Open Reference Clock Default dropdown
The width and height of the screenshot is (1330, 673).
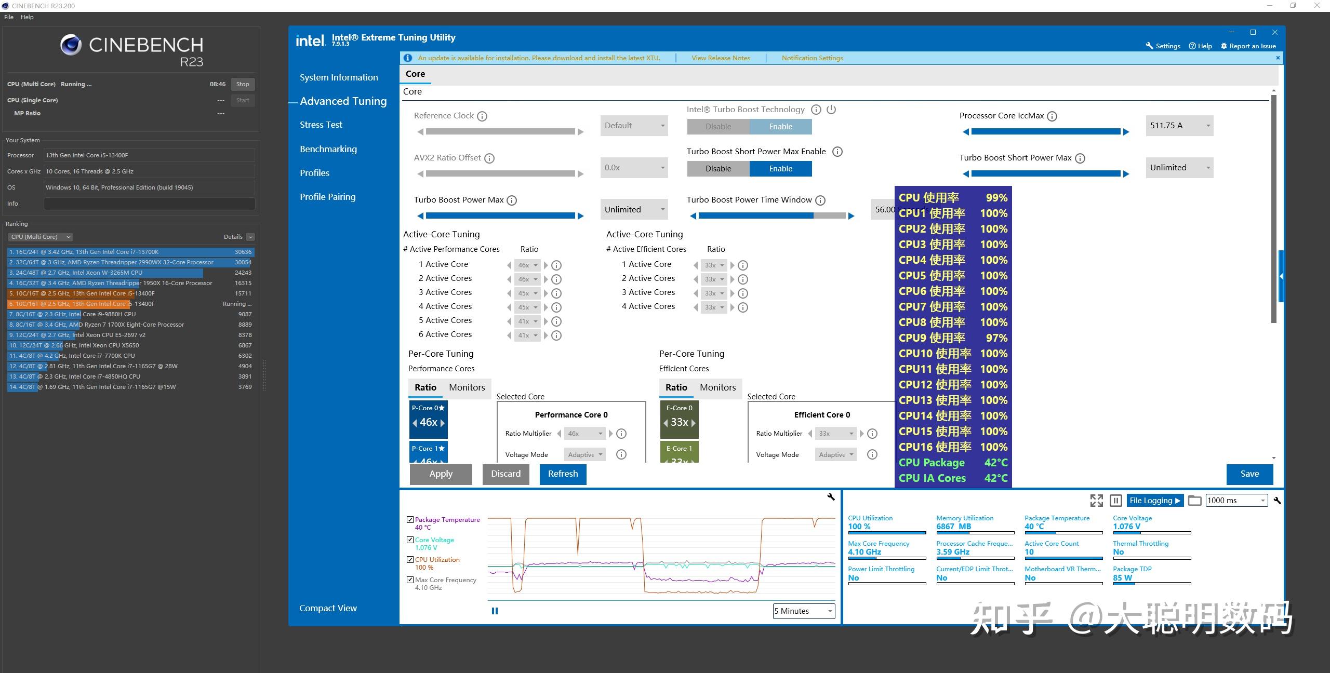pyautogui.click(x=634, y=126)
